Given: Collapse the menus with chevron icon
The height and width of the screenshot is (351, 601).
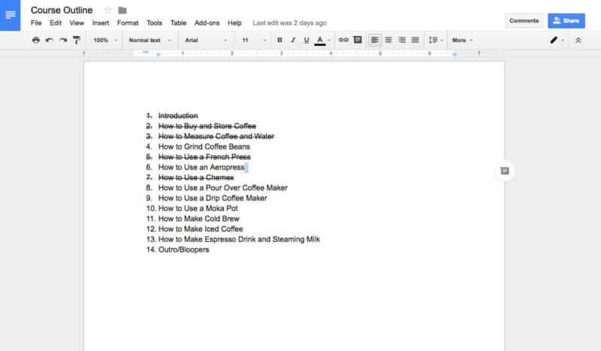Looking at the screenshot, I should (x=578, y=40).
